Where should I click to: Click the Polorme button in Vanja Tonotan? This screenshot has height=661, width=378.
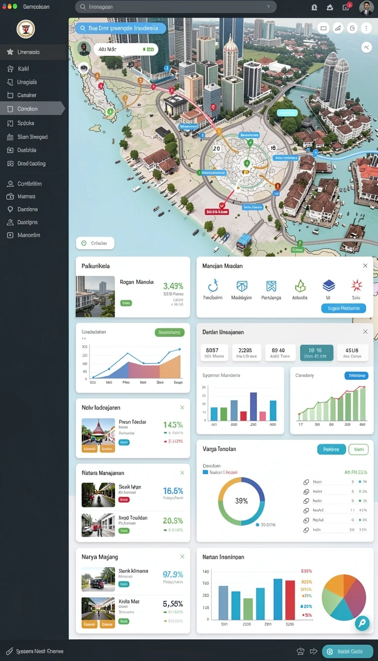332,449
